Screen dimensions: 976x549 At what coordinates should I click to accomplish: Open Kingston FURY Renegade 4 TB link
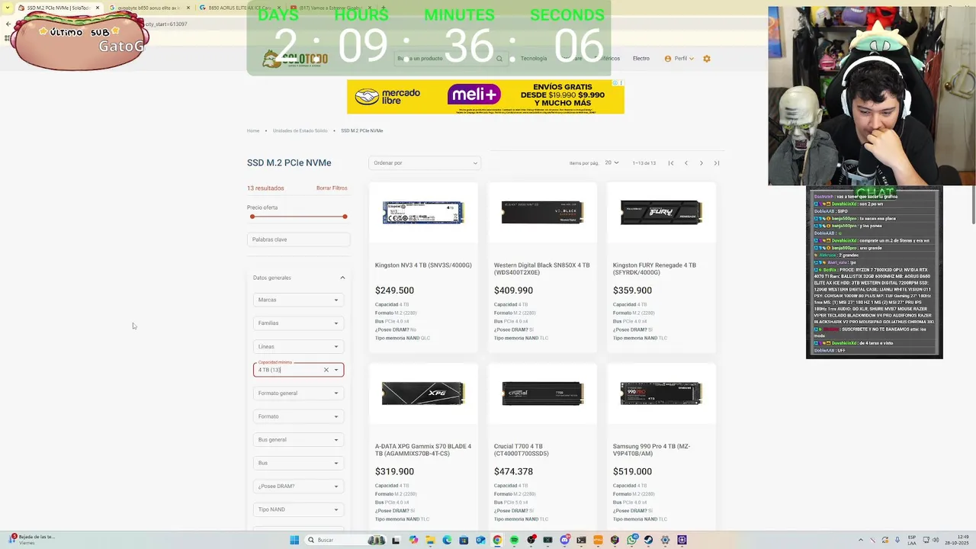(x=654, y=269)
